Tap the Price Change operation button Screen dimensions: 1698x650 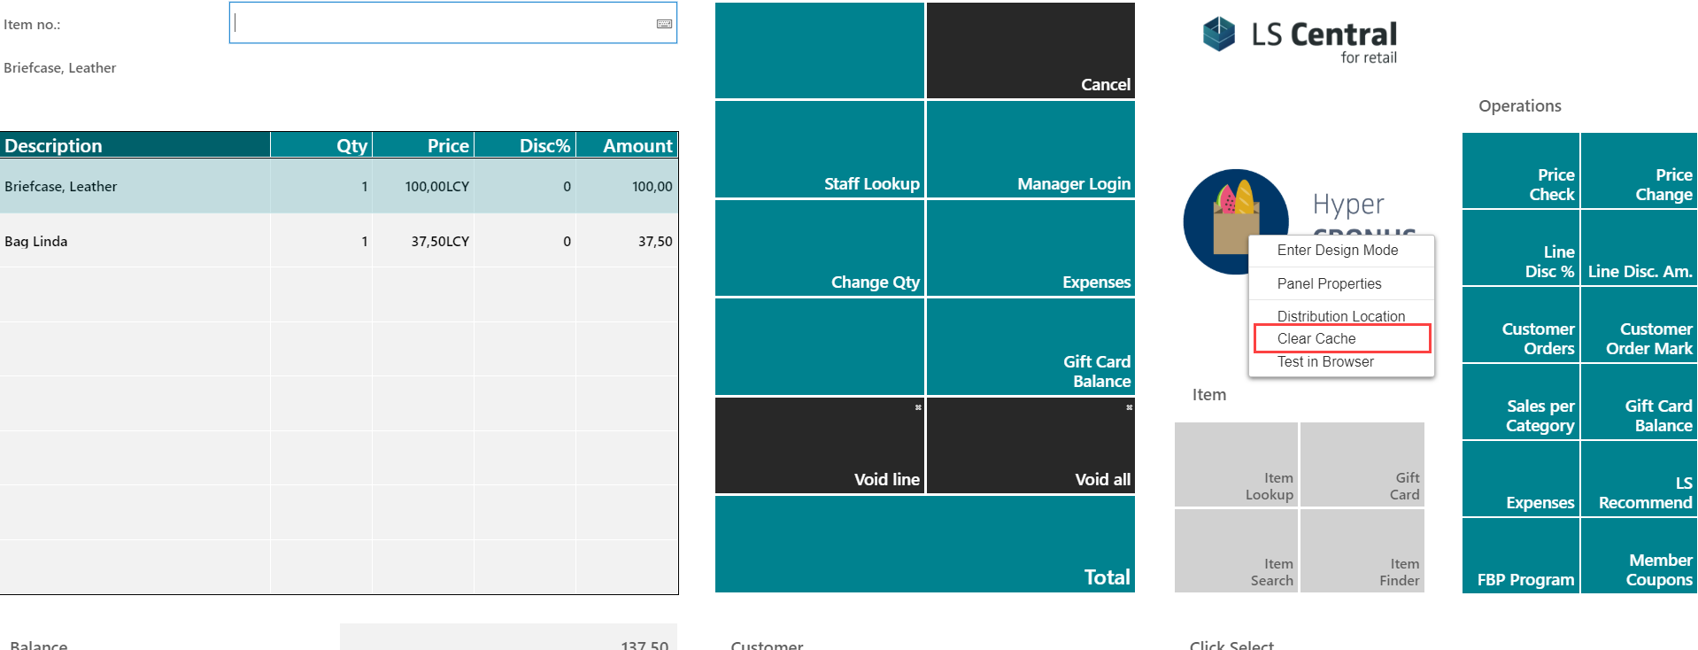(1639, 171)
